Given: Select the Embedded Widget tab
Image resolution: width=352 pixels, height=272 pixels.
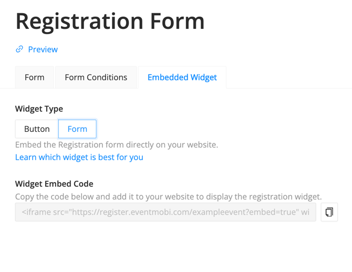Looking at the screenshot, I should 182,77.
